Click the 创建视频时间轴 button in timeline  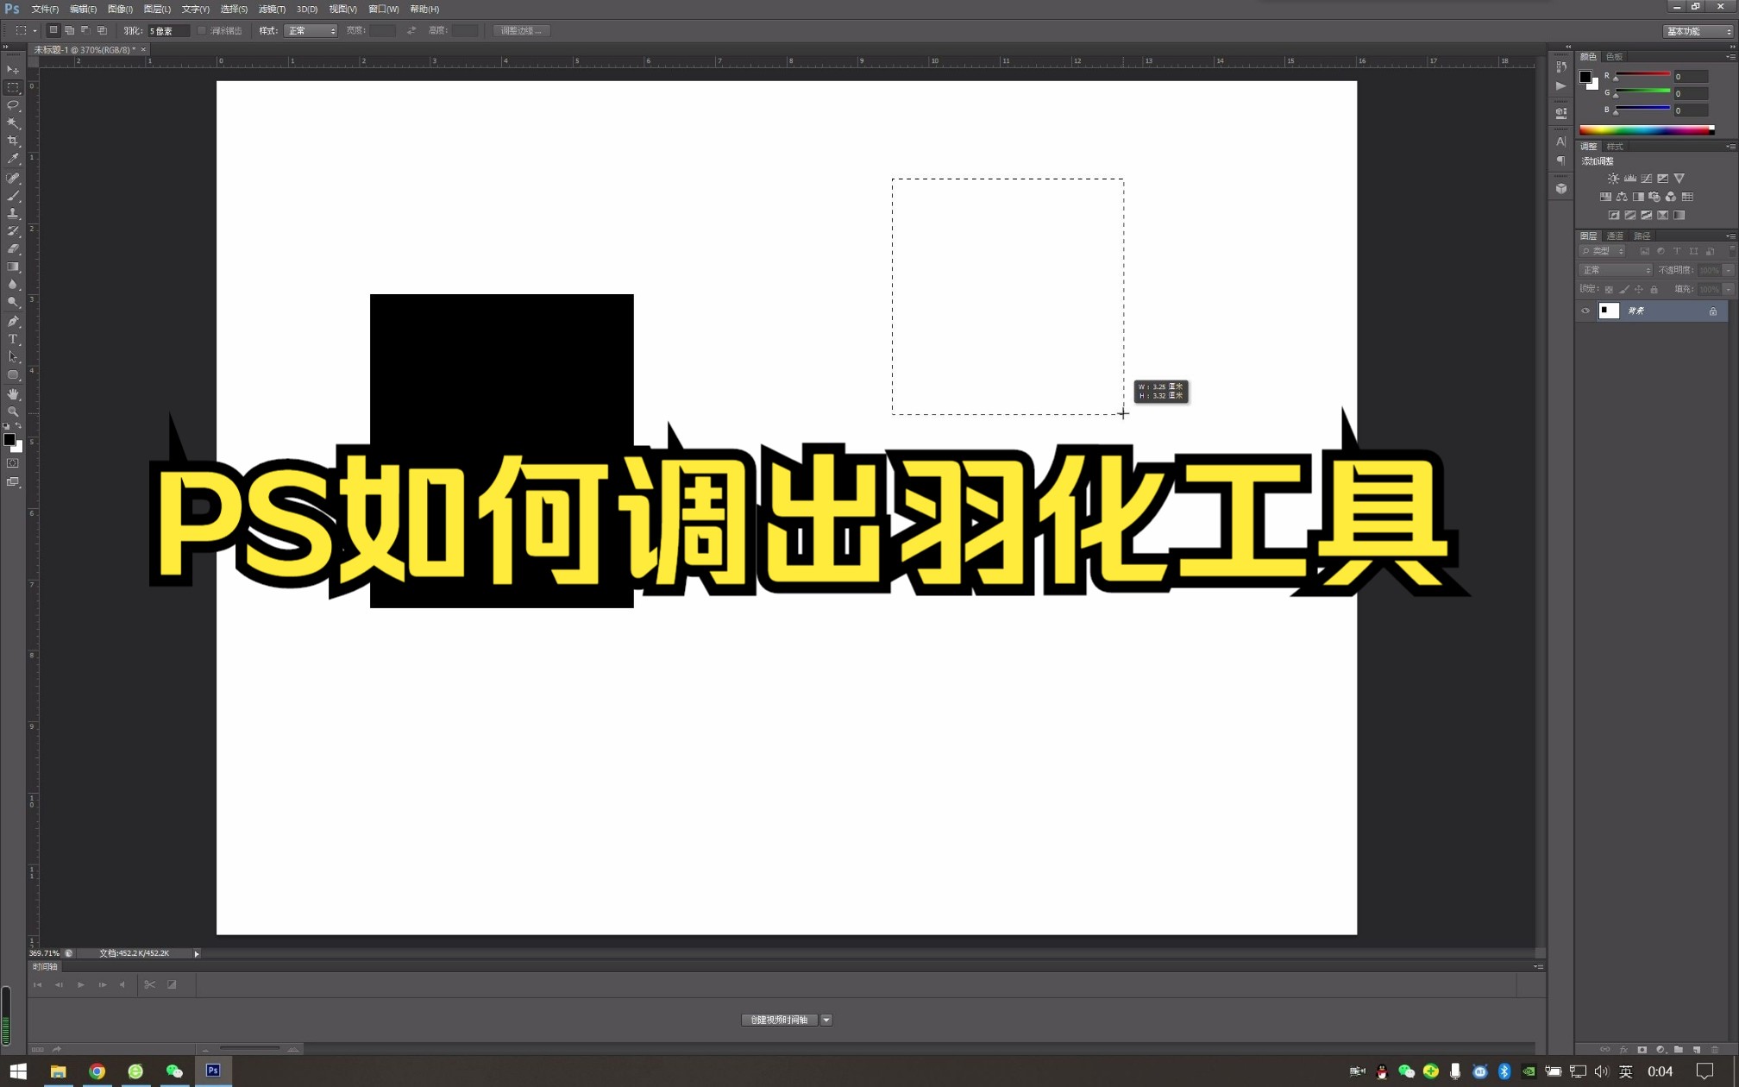coord(779,1019)
